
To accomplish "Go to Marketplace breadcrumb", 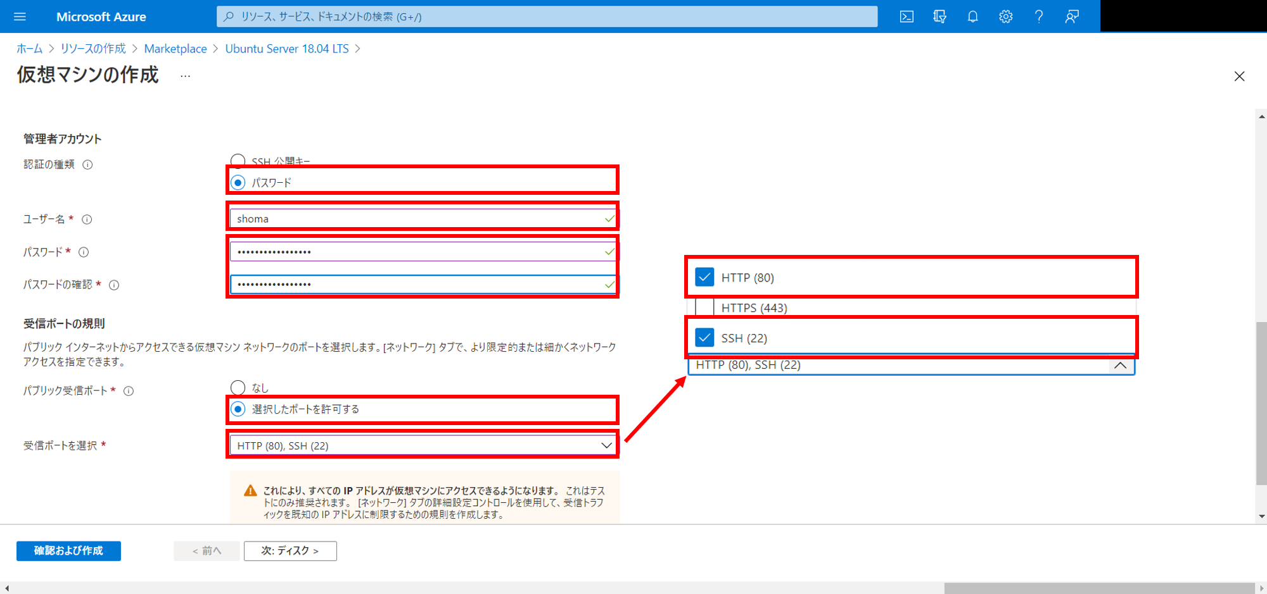I will coord(175,49).
